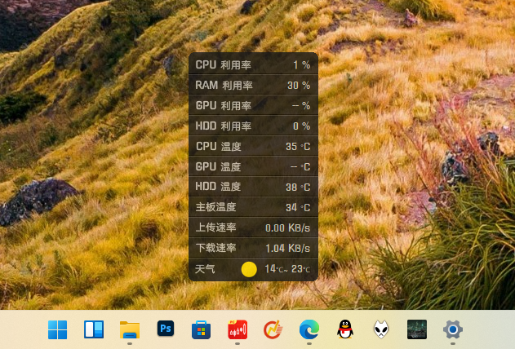The width and height of the screenshot is (515, 349).
Task: Click the 天气 label
Action: tap(205, 269)
